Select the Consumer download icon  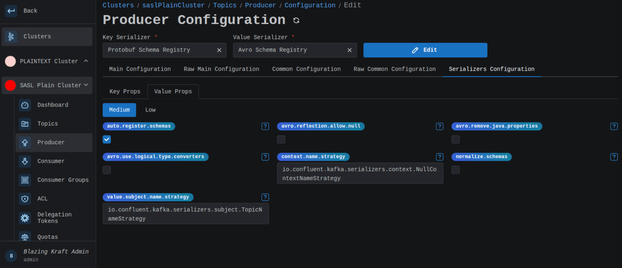(25, 161)
